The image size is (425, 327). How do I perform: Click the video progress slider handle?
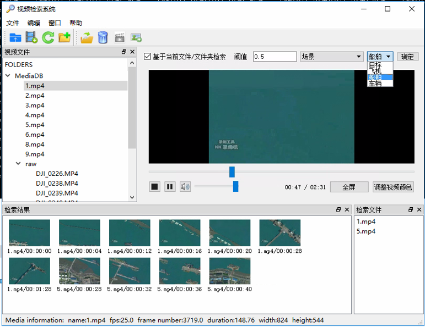point(232,172)
